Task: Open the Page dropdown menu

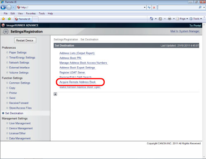Action: [182, 19]
